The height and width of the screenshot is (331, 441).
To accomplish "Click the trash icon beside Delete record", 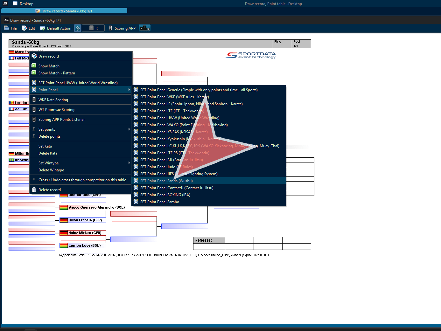I will pos(34,190).
